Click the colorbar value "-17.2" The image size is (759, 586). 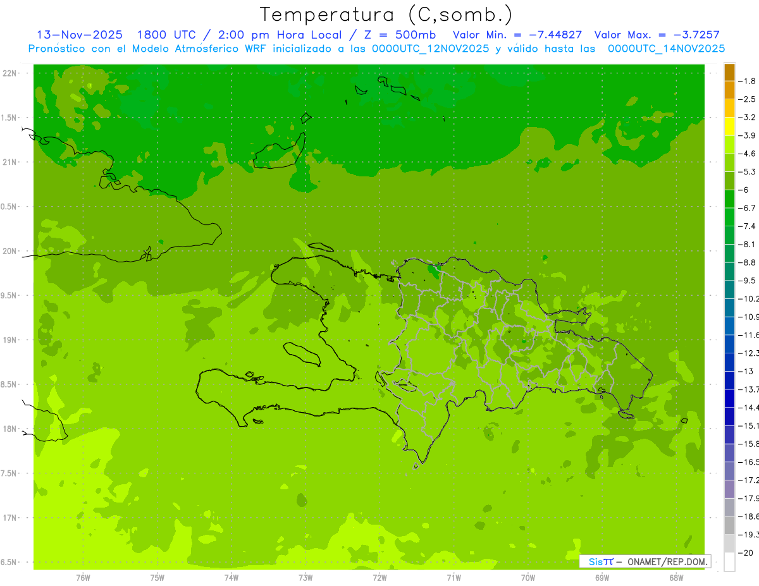click(x=749, y=480)
